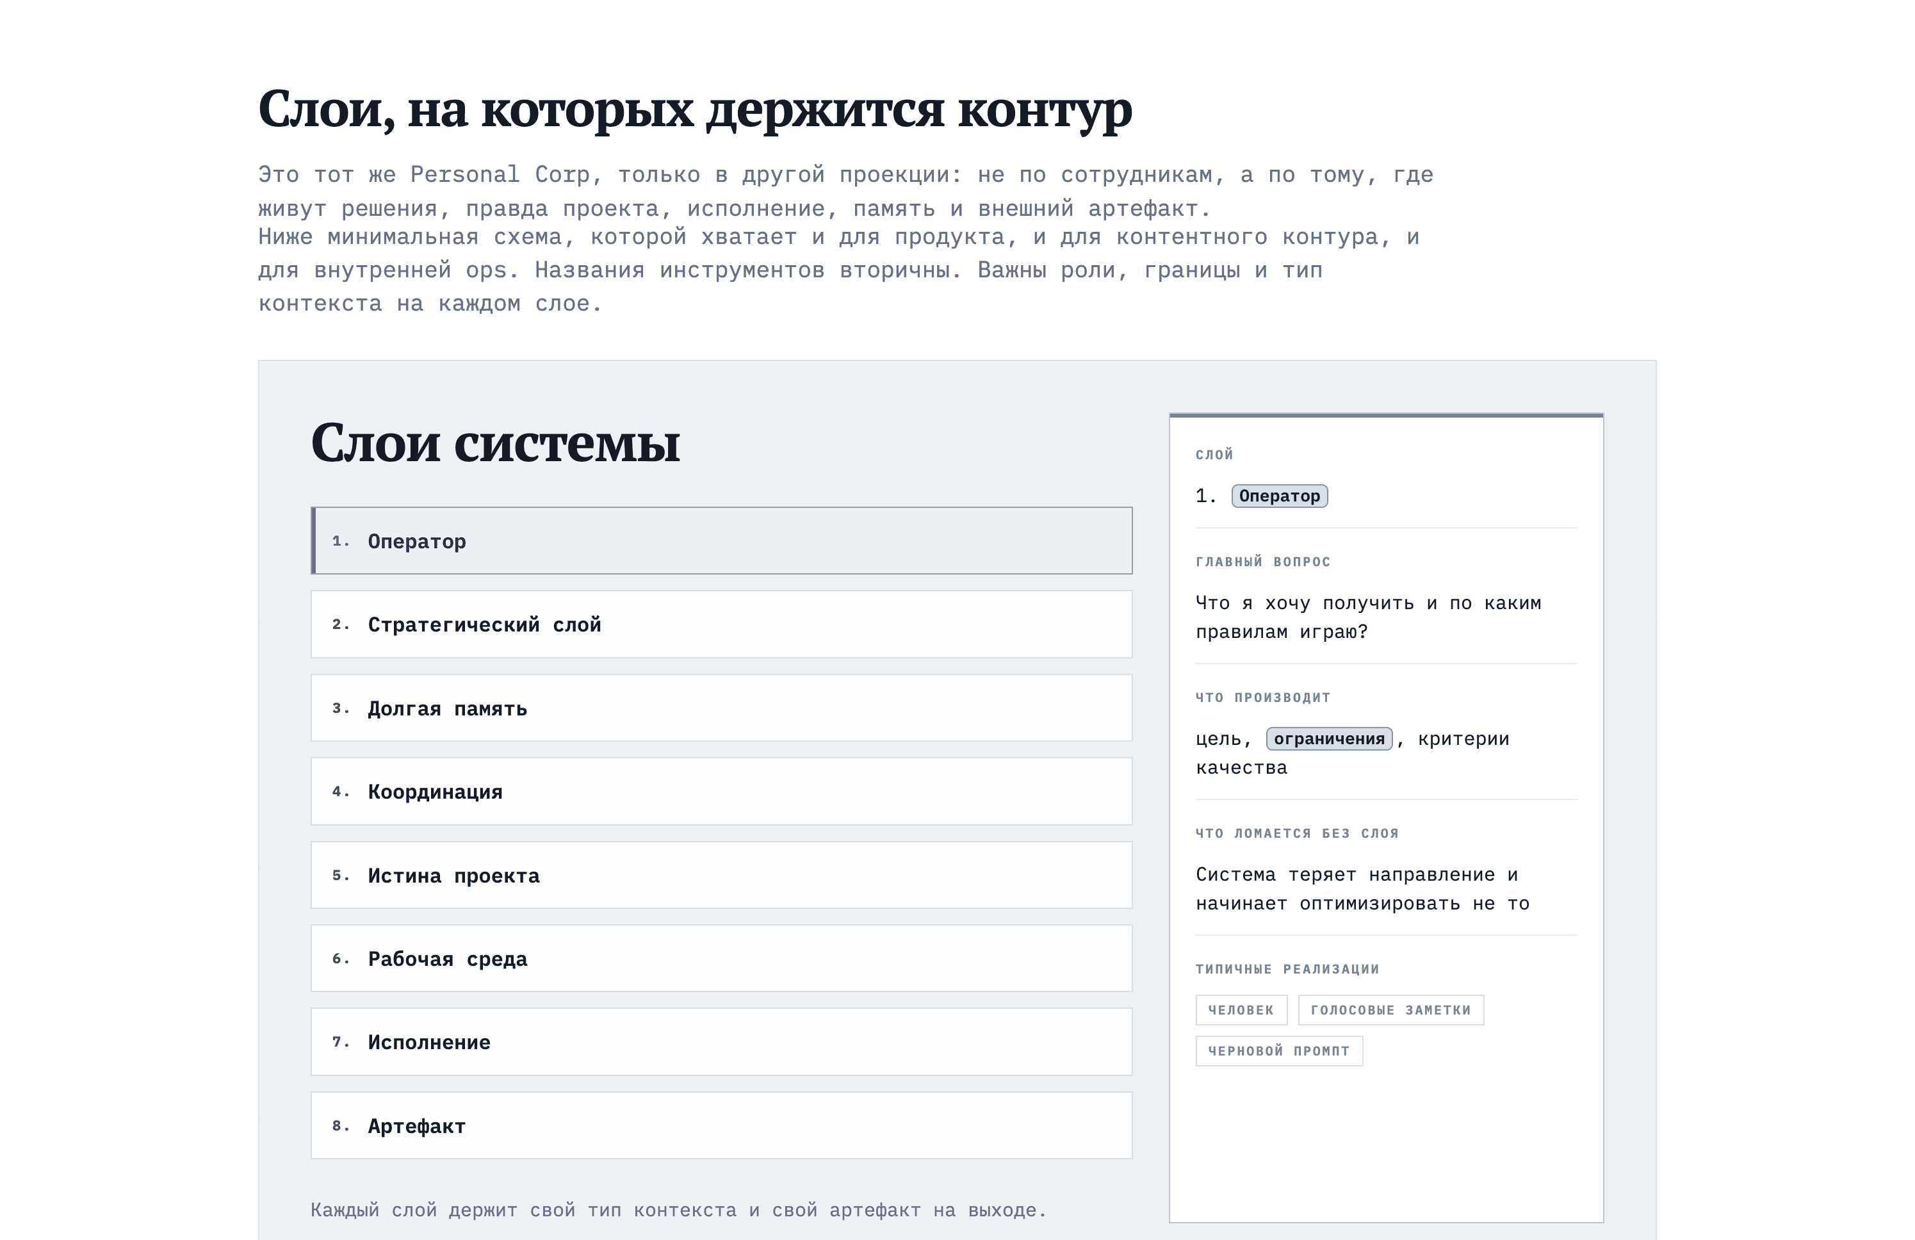Image resolution: width=1915 pixels, height=1240 pixels.
Task: Click the "ЧЕРНОВОЙ ПРОМПТ" tag chip
Action: pyautogui.click(x=1280, y=1051)
